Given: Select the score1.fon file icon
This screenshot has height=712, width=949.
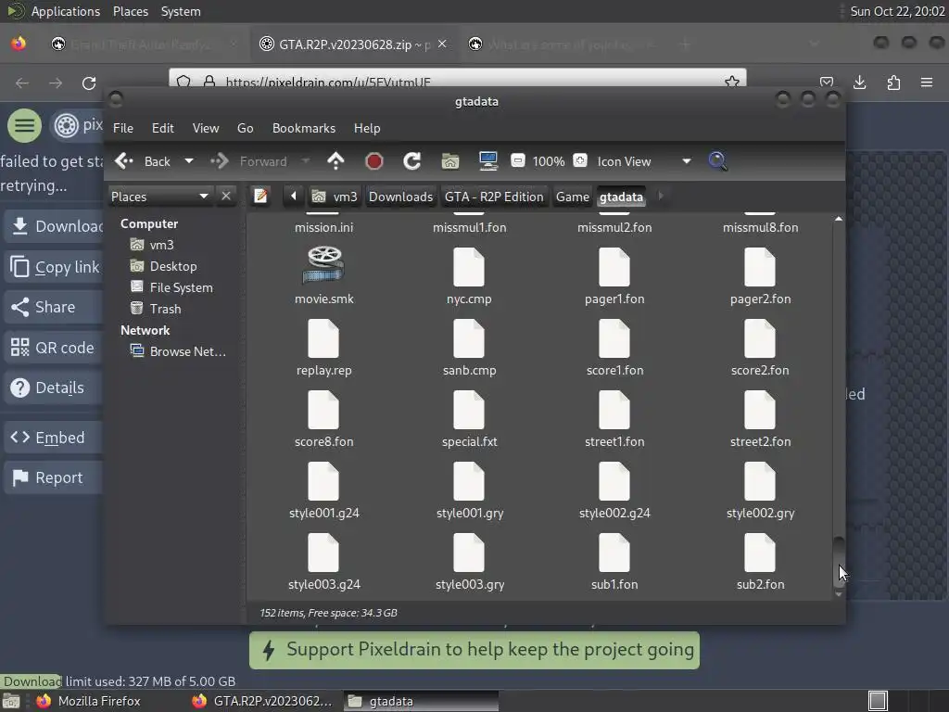Looking at the screenshot, I should point(614,338).
